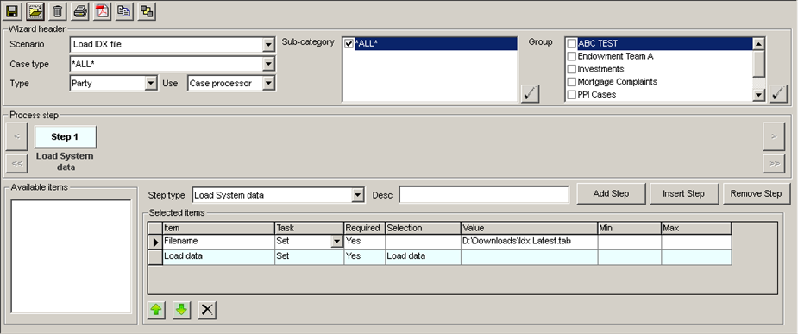Select the Load Data row header selector
The image size is (798, 334).
pyautogui.click(x=155, y=257)
